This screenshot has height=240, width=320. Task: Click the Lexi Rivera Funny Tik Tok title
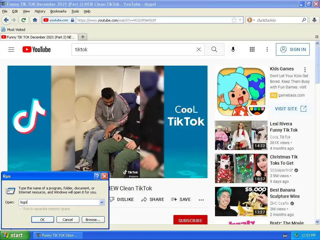284,127
